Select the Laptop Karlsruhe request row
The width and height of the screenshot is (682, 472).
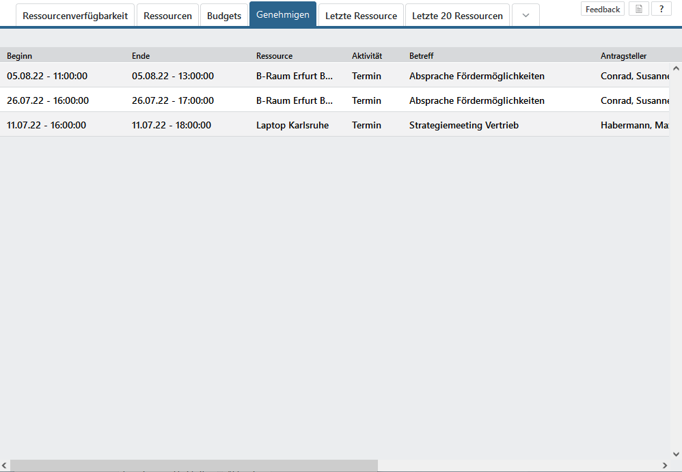click(x=292, y=125)
